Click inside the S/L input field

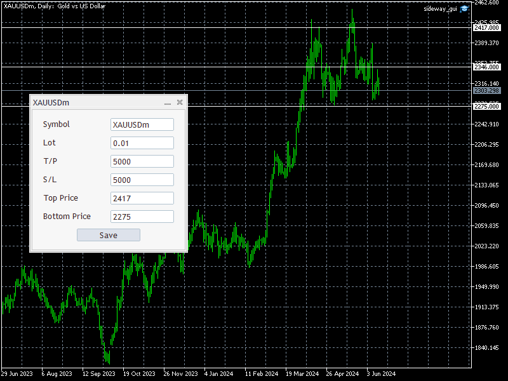142,179
